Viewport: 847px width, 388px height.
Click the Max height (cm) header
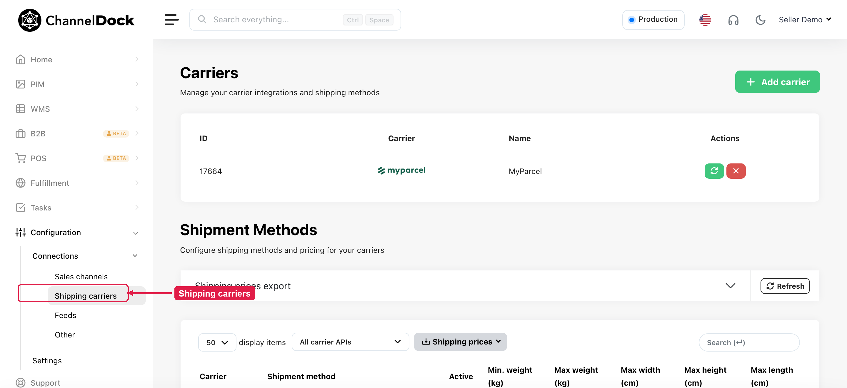pyautogui.click(x=705, y=377)
